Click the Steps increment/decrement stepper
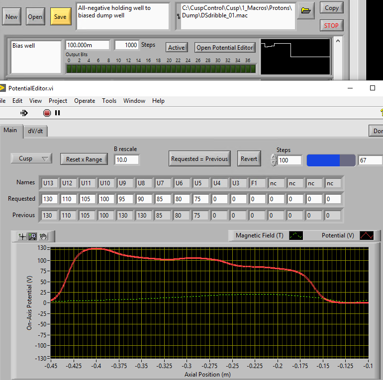Screen dimensions: 383x380 click(x=274, y=160)
